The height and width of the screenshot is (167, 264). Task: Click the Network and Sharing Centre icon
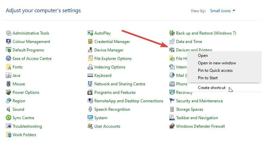coord(90,84)
